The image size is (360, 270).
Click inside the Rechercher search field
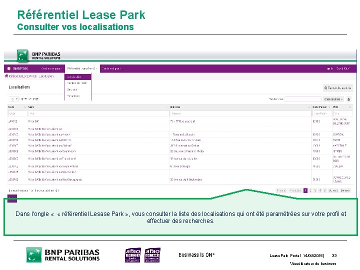(303, 99)
